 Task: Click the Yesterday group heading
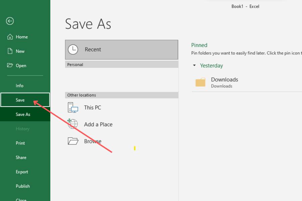211,66
